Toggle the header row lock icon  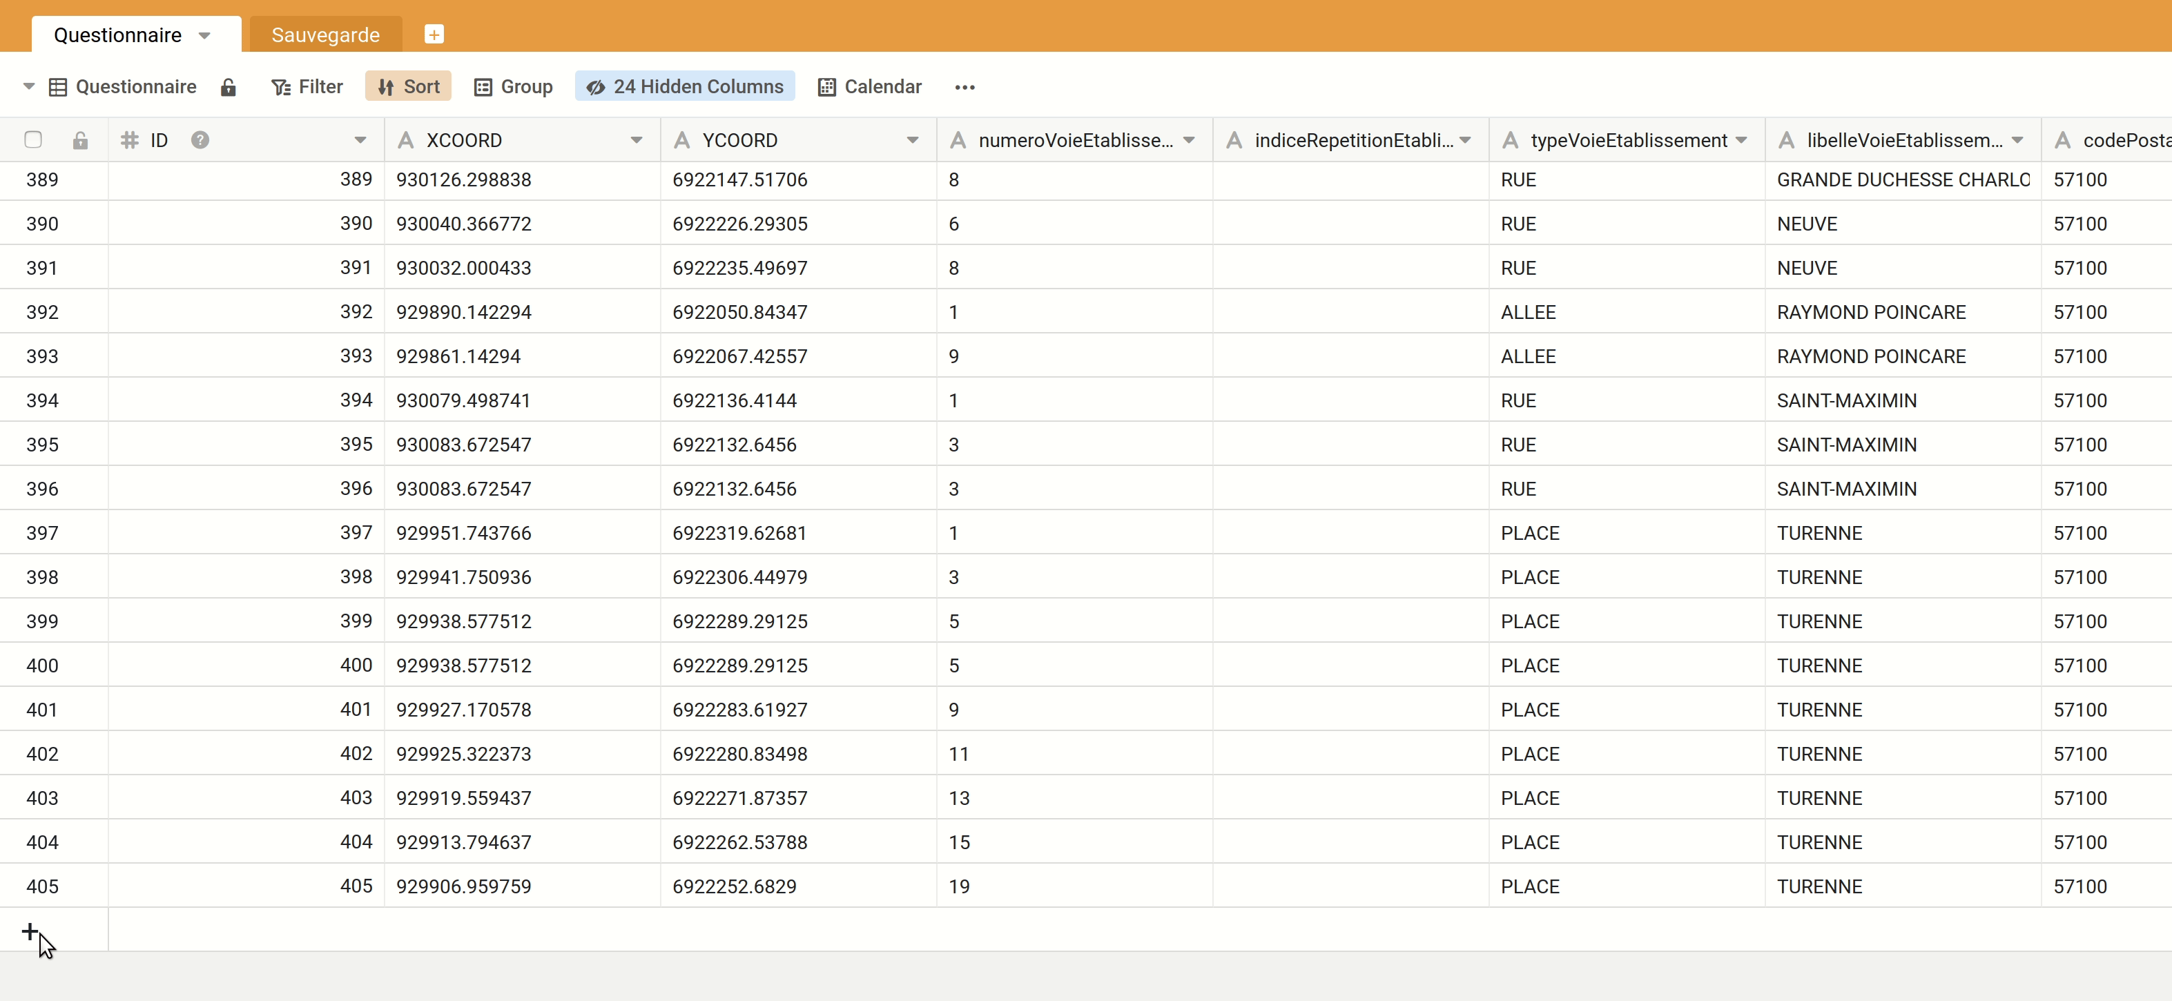[80, 140]
